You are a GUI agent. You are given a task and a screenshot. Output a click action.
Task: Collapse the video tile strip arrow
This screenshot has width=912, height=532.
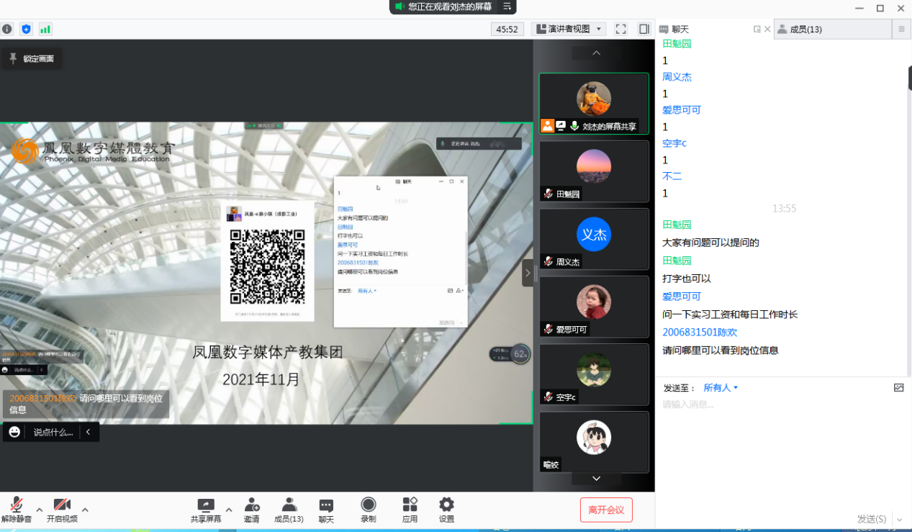click(528, 273)
